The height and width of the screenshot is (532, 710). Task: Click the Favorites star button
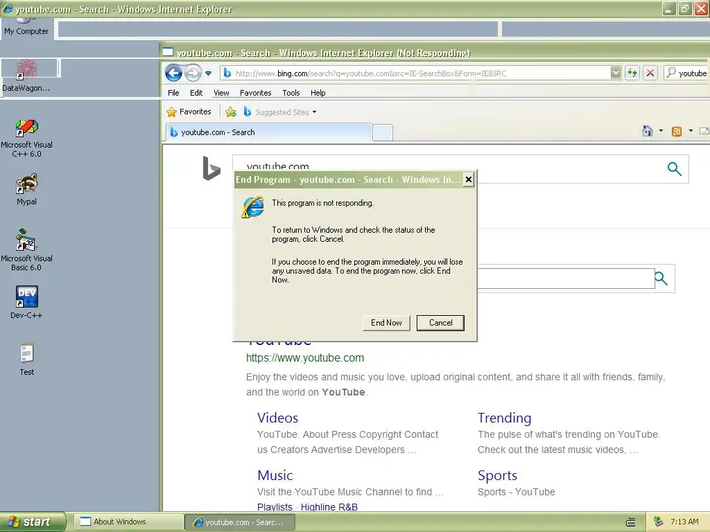pyautogui.click(x=189, y=112)
